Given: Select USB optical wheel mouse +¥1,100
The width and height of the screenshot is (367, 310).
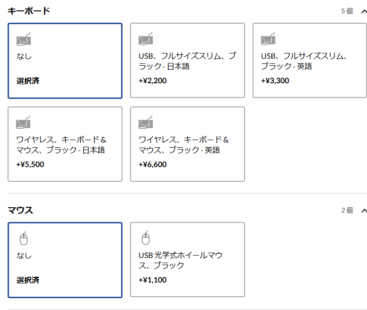Looking at the screenshot, I should point(187,260).
